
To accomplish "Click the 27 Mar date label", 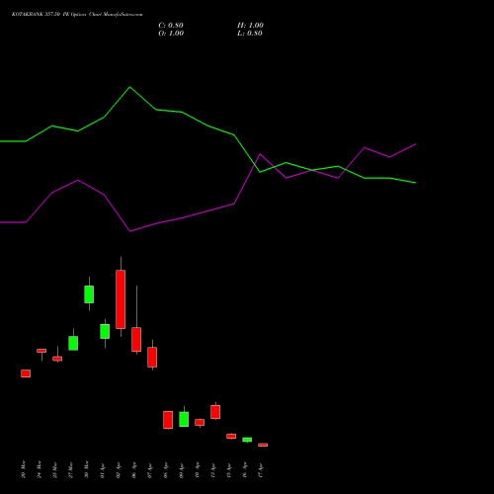I will (x=70, y=469).
